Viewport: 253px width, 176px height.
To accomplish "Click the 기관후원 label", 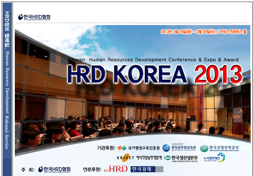I will 106,148.
